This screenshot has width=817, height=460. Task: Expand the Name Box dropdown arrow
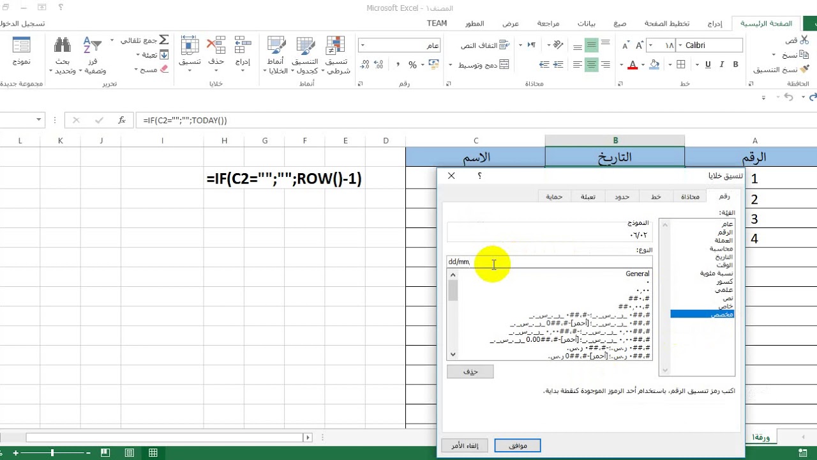(x=39, y=119)
